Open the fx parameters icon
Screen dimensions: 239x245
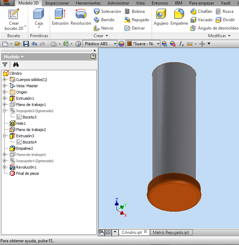[181, 44]
